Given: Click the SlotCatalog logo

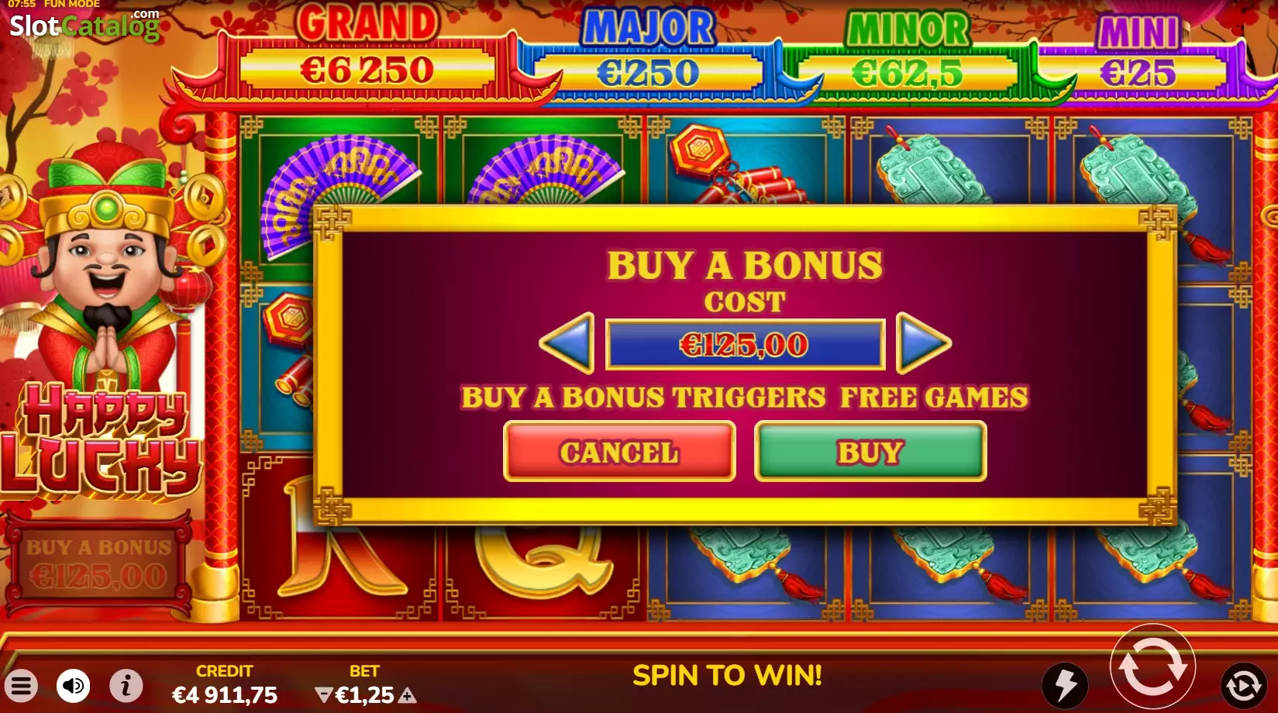Looking at the screenshot, I should (x=84, y=25).
